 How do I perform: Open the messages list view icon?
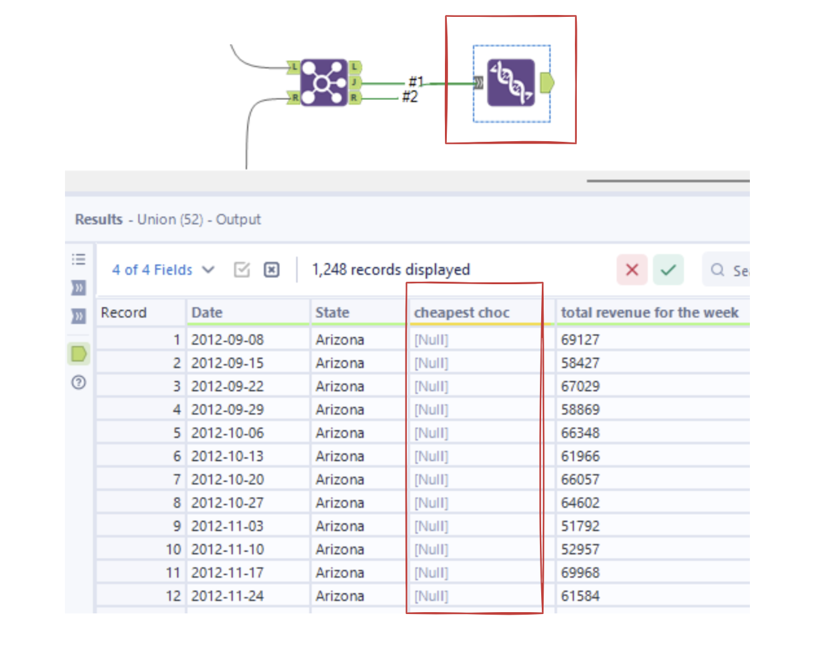pyautogui.click(x=79, y=259)
